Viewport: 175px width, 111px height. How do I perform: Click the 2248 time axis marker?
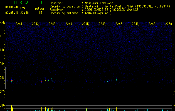pos(135,24)
